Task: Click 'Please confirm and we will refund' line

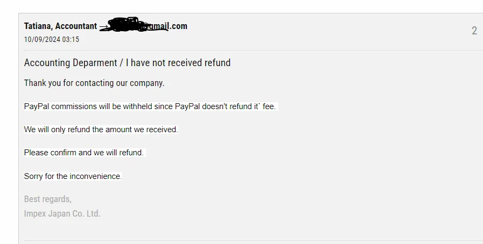Action: coord(84,153)
